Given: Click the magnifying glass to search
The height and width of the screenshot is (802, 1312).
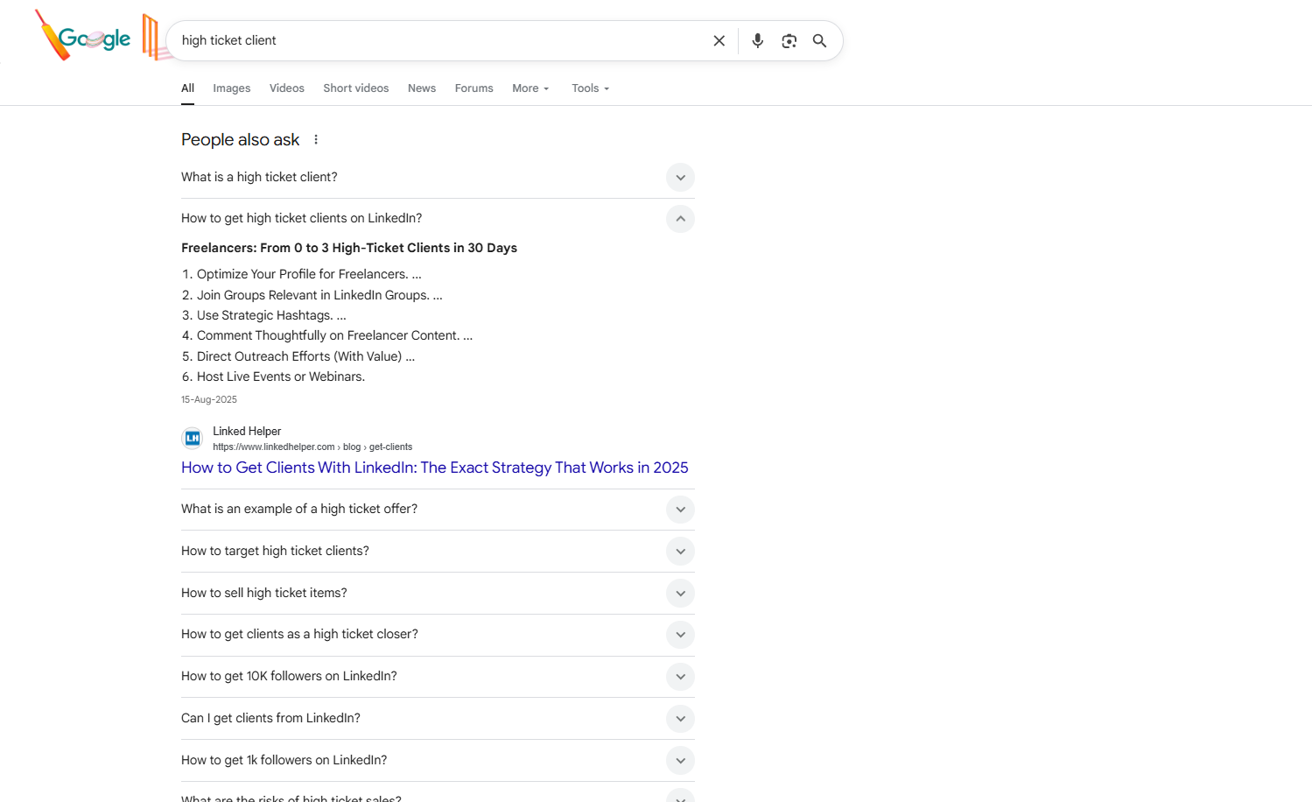Looking at the screenshot, I should (819, 40).
